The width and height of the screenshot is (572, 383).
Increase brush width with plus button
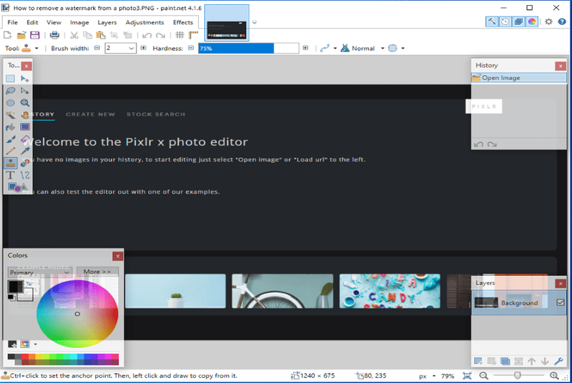(144, 48)
